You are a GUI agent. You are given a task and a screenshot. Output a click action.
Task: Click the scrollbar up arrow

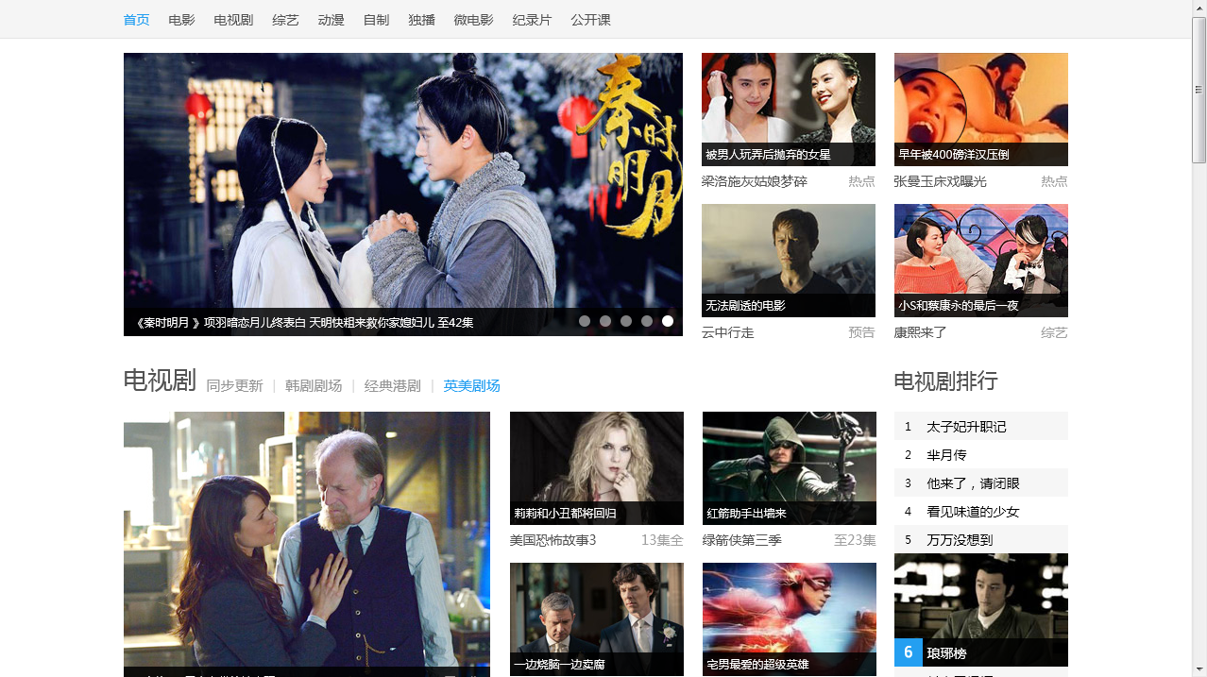click(1198, 8)
